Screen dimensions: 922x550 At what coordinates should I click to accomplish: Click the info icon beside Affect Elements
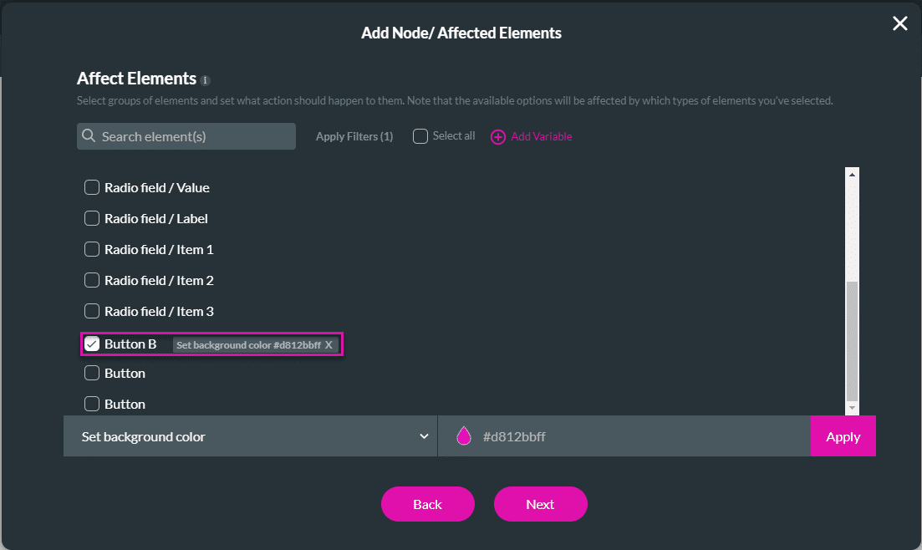(206, 81)
